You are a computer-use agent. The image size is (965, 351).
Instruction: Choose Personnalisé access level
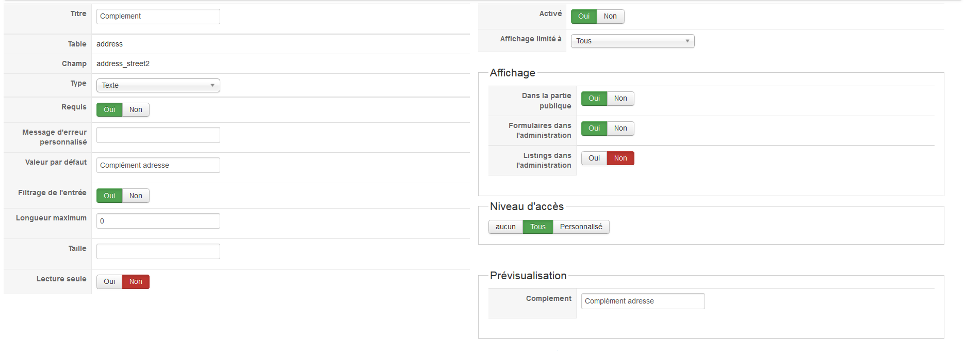coord(581,227)
